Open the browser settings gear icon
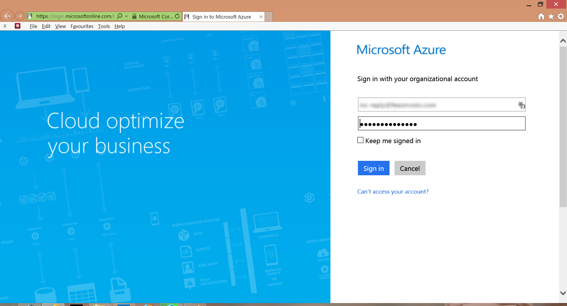The height and width of the screenshot is (306, 567). pyautogui.click(x=561, y=17)
